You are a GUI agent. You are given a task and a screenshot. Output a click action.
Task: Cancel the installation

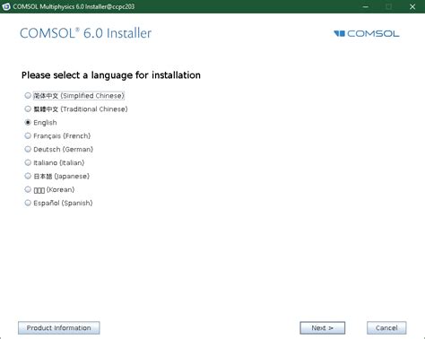pyautogui.click(x=386, y=328)
